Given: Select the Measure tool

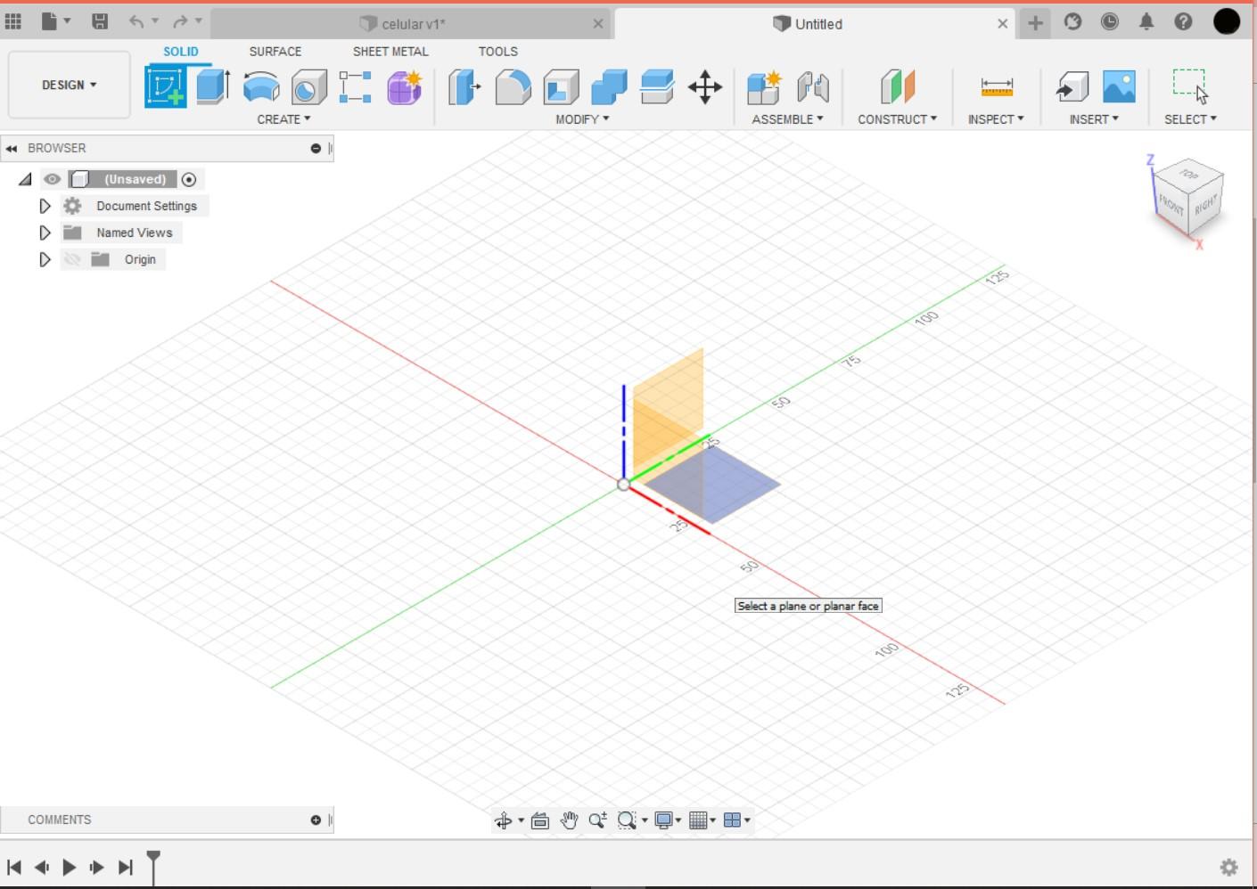Looking at the screenshot, I should [x=997, y=87].
